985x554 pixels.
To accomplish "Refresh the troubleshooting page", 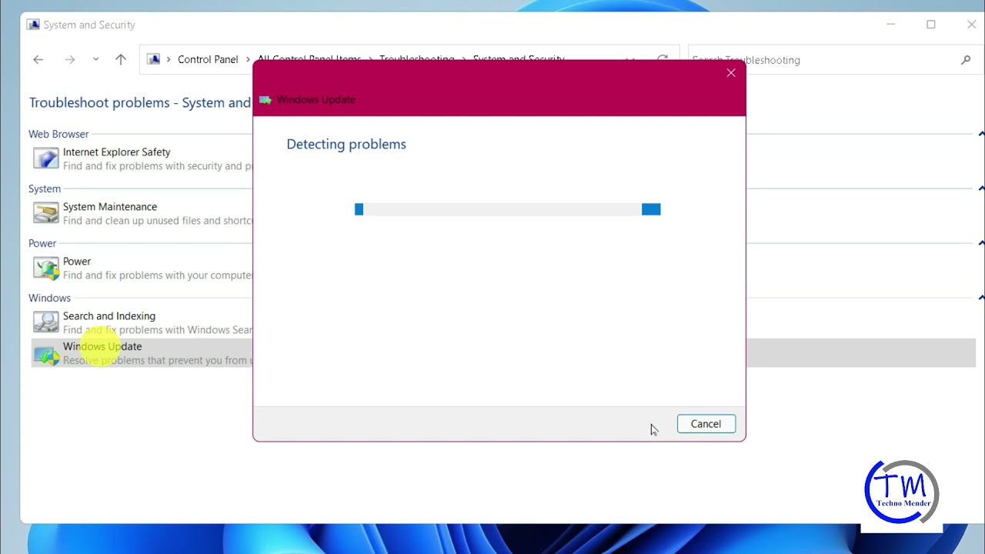I will 662,59.
